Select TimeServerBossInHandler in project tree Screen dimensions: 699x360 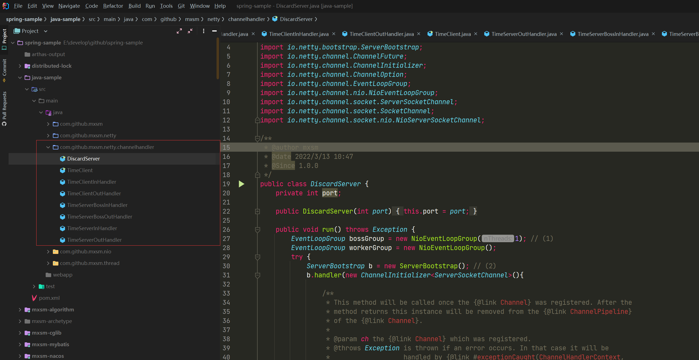coord(97,205)
